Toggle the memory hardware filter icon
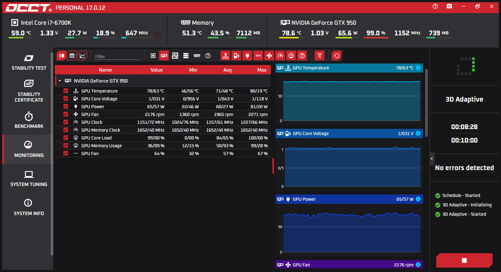 tap(197, 56)
